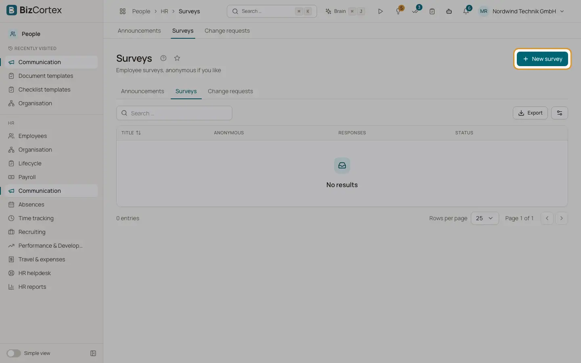581x363 pixels.
Task: Open the notifications bell icon
Action: click(466, 11)
